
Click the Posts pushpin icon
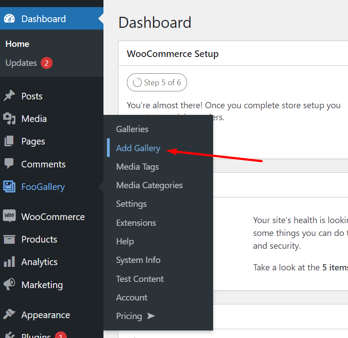[9, 96]
